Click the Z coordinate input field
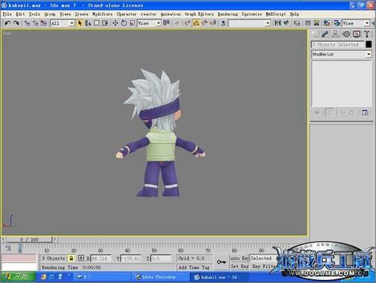376x283 pixels. (161, 258)
